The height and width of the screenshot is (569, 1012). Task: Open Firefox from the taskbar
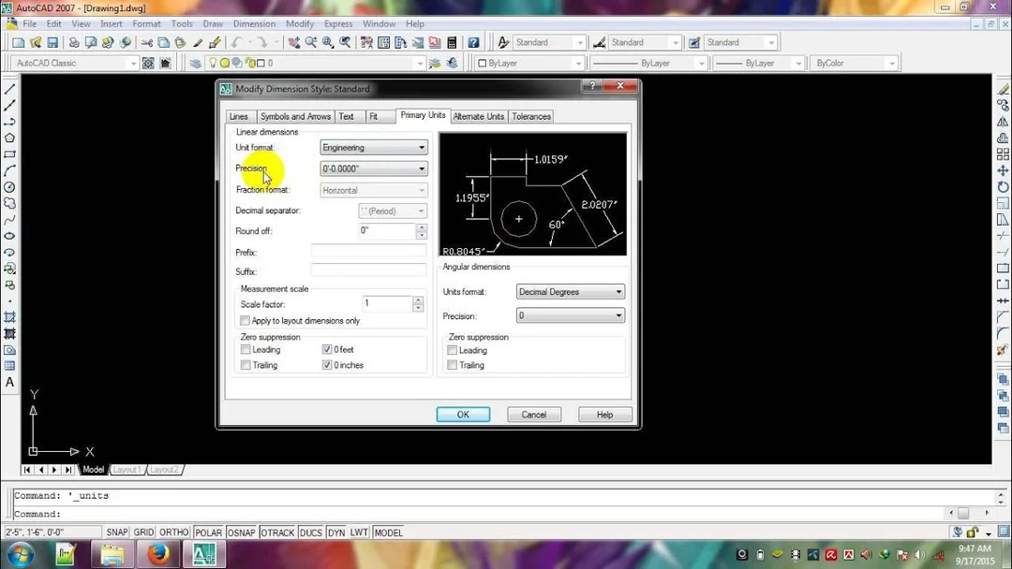[158, 554]
